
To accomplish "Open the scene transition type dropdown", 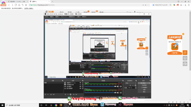I will pyautogui.click(x=130, y=83).
